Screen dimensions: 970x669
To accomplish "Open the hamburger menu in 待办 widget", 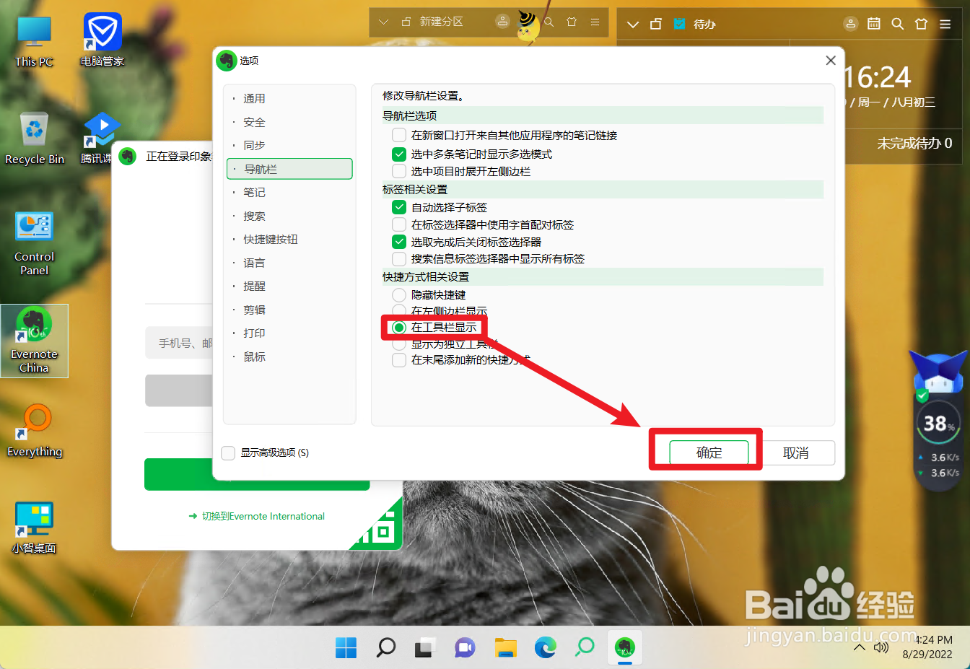I will [x=945, y=24].
